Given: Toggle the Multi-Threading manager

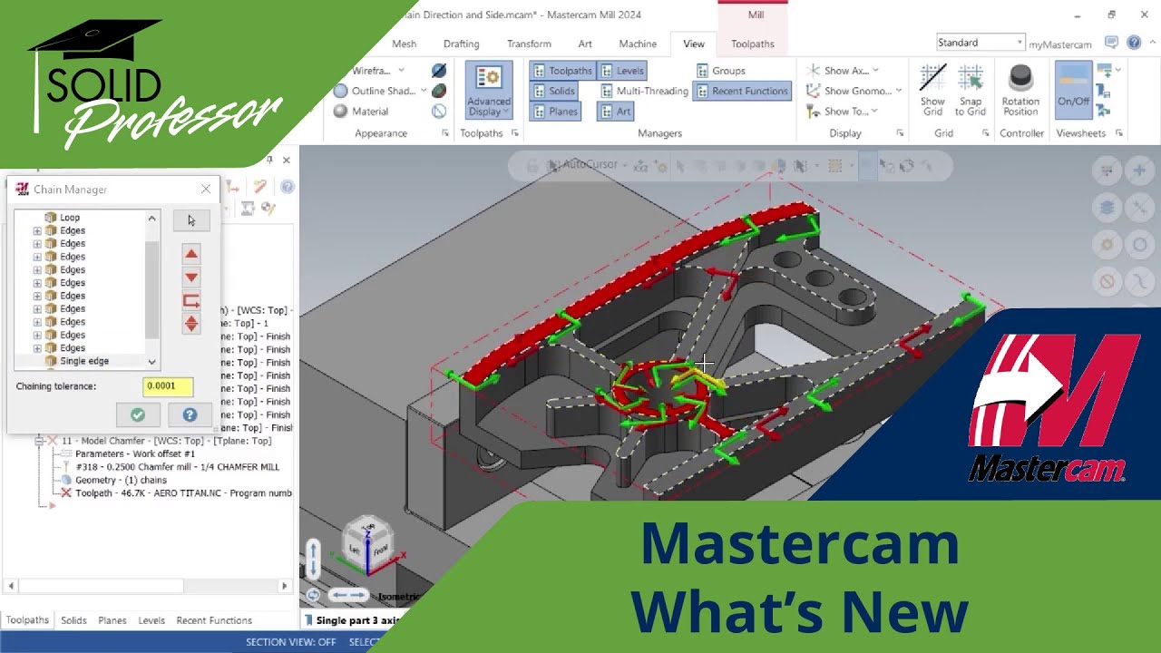Looking at the screenshot, I should (644, 91).
